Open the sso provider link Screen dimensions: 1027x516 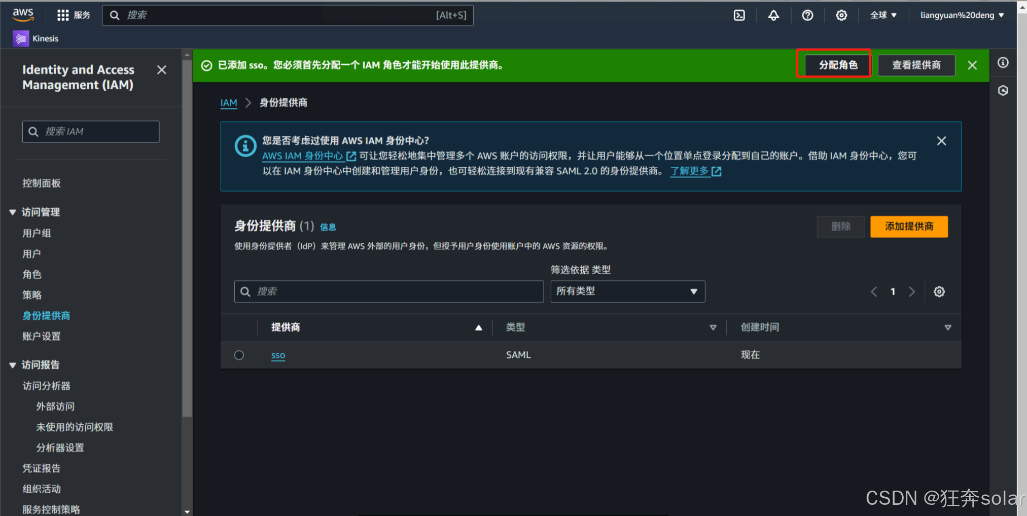[278, 355]
